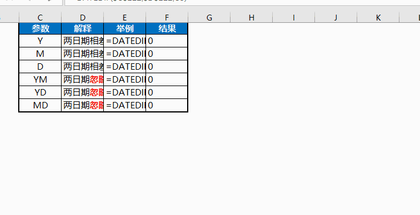Select column J header
420x215 pixels.
click(336, 18)
